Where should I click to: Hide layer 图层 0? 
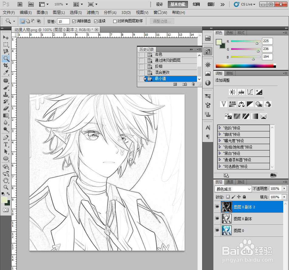click(x=217, y=230)
